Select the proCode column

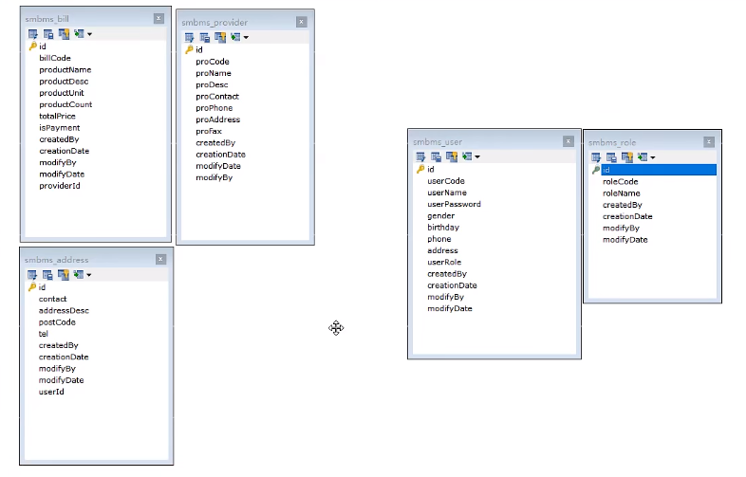tap(213, 62)
